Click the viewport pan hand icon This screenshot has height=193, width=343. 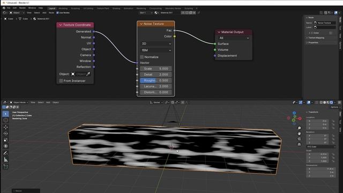(x=299, y=133)
